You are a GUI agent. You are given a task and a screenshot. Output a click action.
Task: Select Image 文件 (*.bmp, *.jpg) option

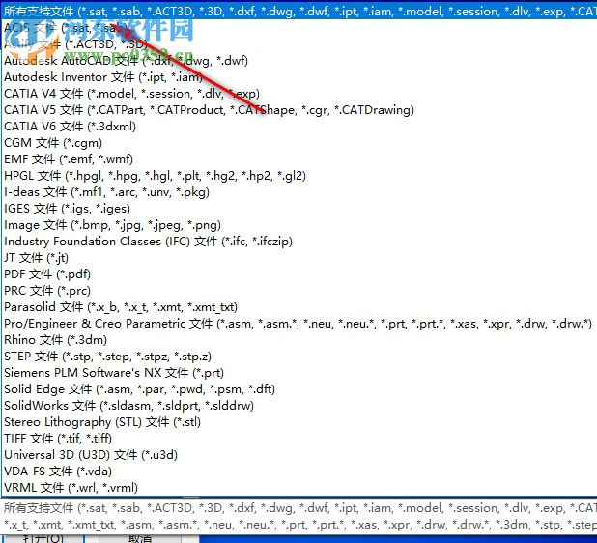(x=299, y=225)
